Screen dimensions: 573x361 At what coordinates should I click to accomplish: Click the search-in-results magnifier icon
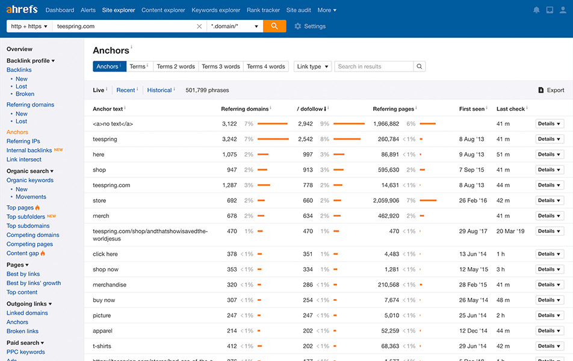pos(420,67)
